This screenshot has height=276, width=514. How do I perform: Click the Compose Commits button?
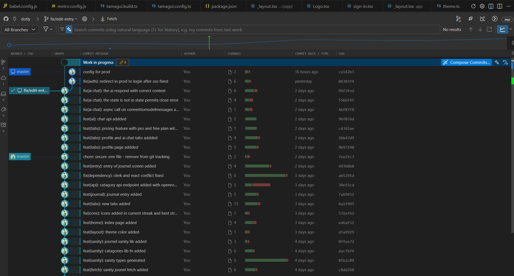click(x=466, y=62)
